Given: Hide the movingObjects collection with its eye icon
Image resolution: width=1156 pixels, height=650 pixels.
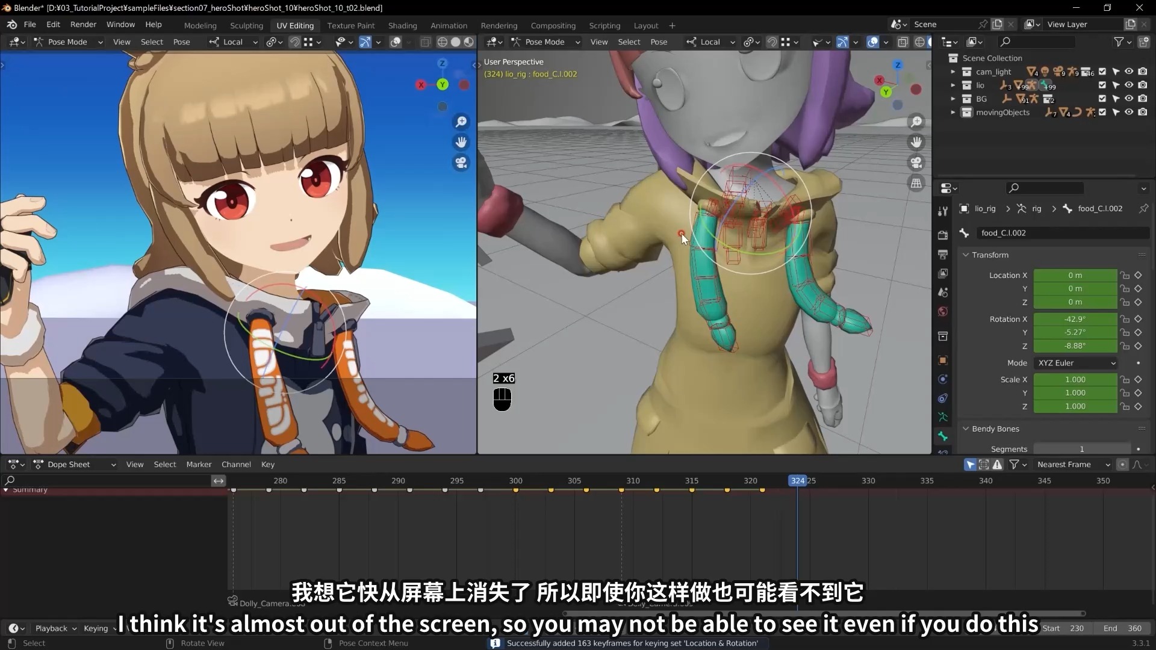Looking at the screenshot, I should (1129, 112).
